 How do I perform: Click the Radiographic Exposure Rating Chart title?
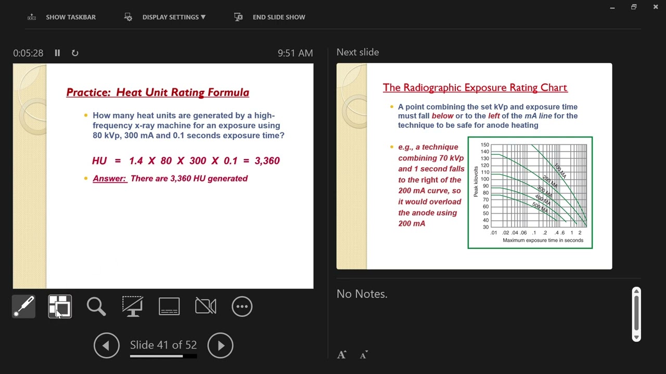pos(475,88)
